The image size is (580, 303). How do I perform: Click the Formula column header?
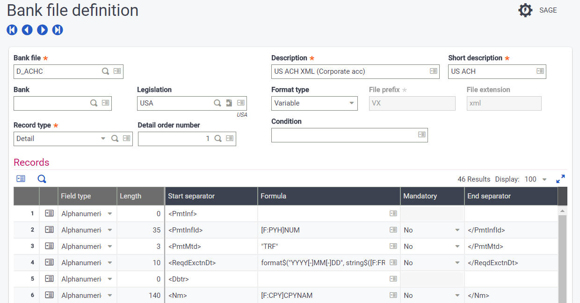(328, 196)
